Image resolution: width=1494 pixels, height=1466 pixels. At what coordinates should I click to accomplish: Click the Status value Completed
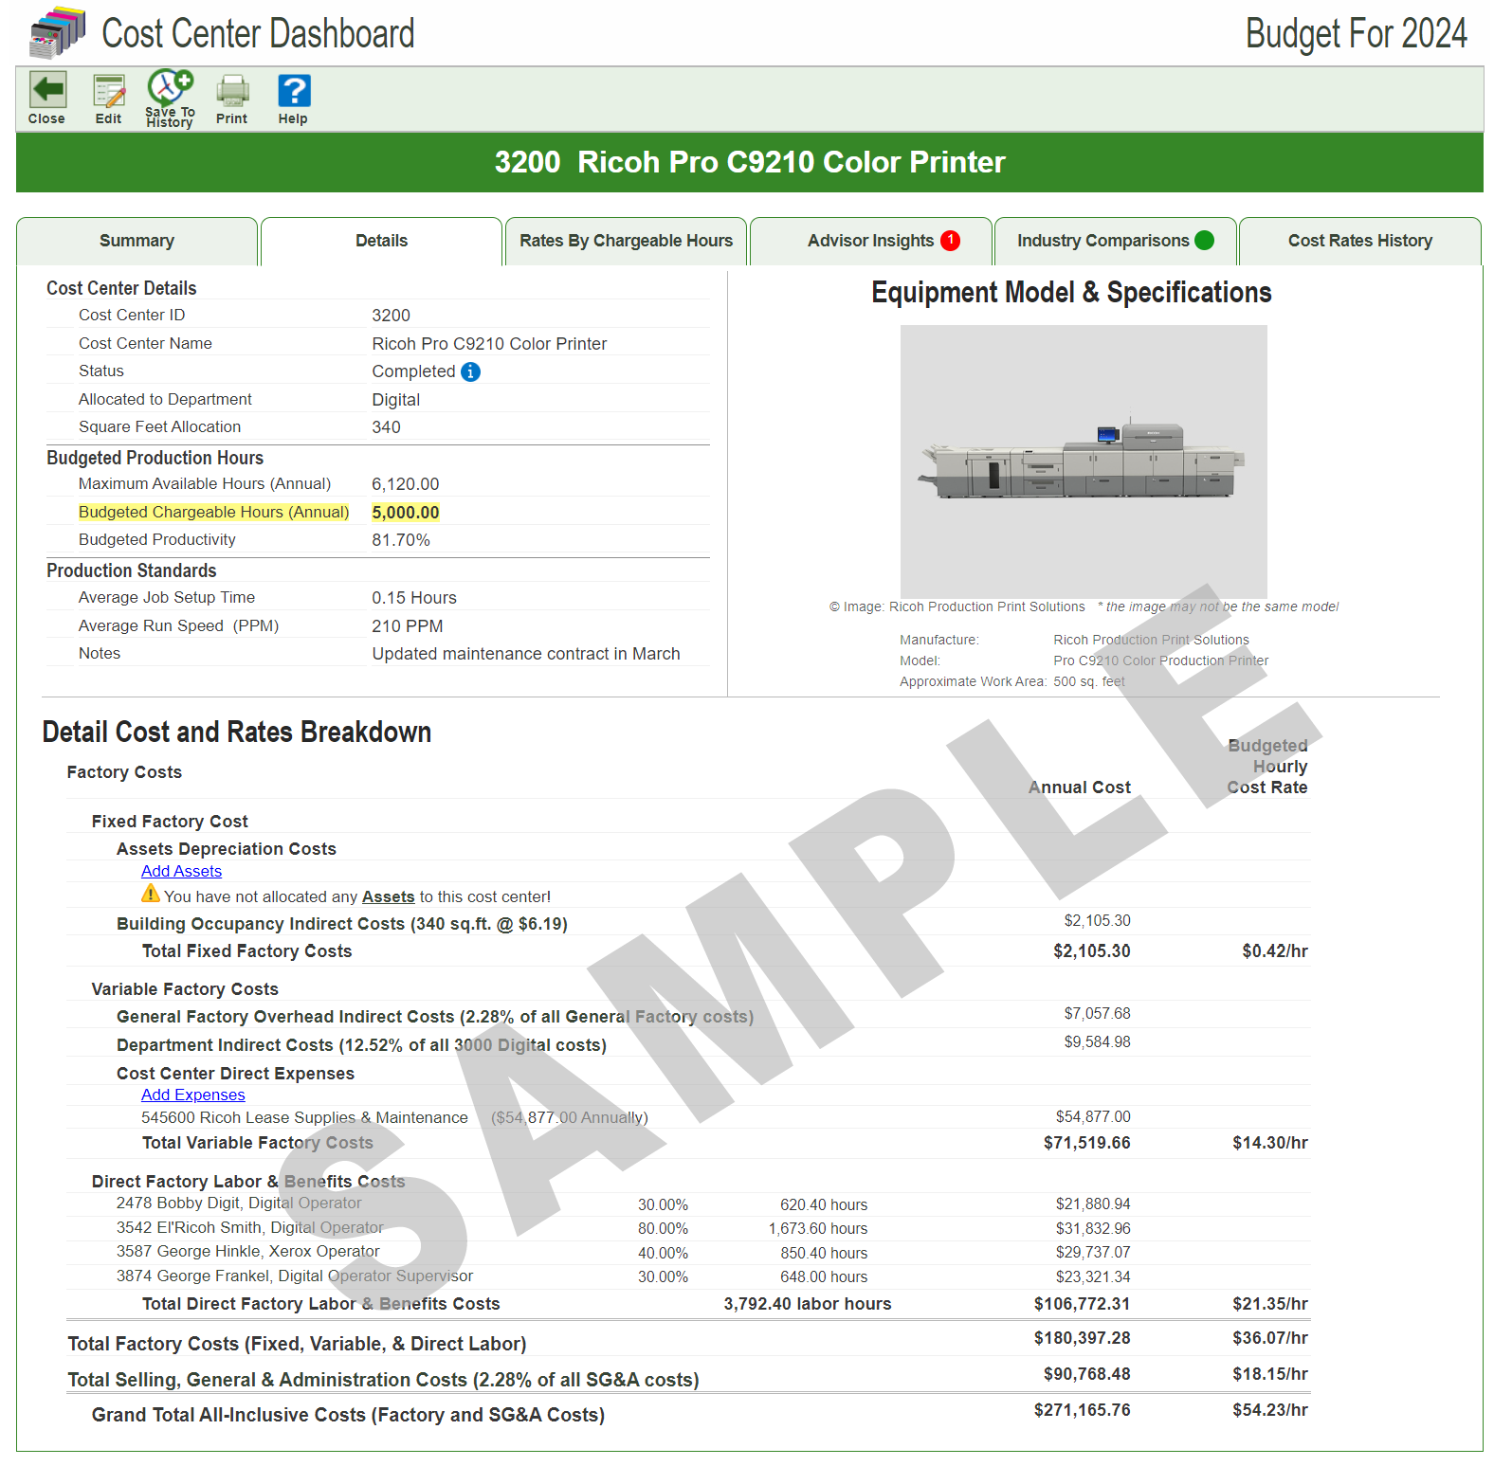point(413,372)
